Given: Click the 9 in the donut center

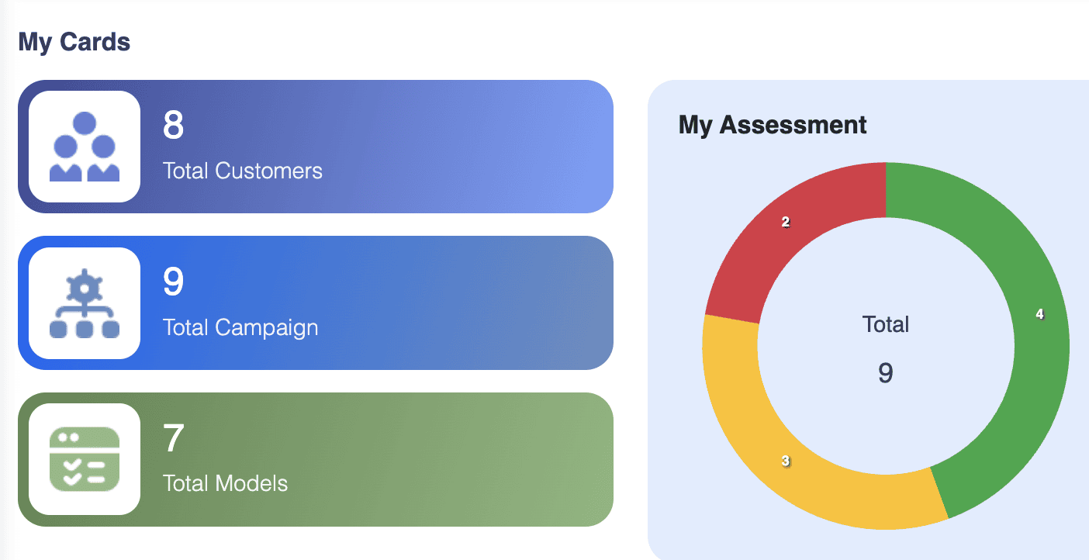Looking at the screenshot, I should [886, 374].
